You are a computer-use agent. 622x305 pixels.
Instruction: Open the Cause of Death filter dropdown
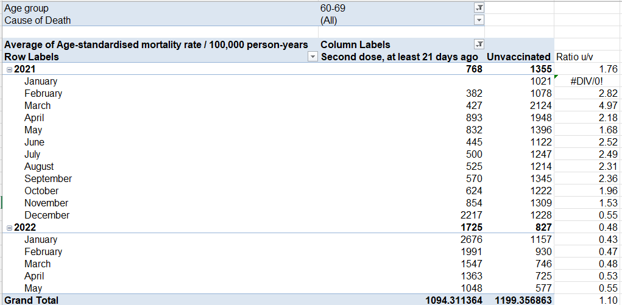coord(479,20)
